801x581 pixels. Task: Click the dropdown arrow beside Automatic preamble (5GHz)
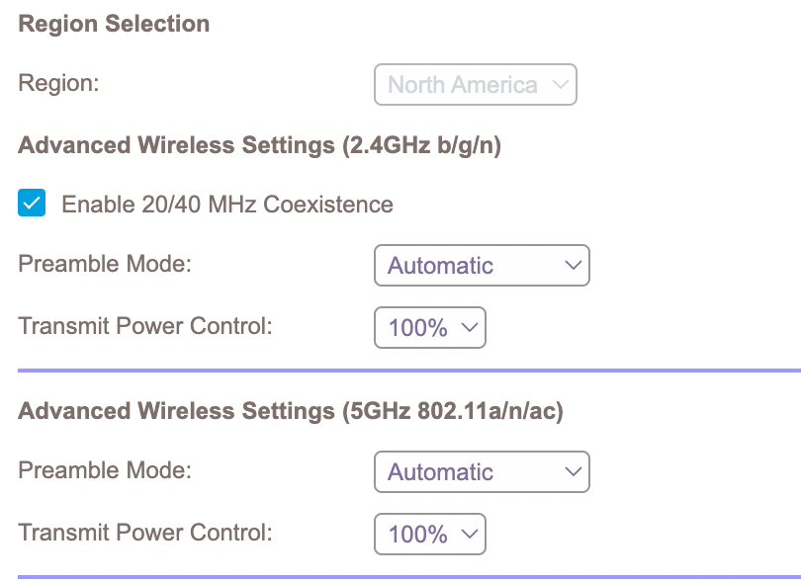(x=572, y=471)
